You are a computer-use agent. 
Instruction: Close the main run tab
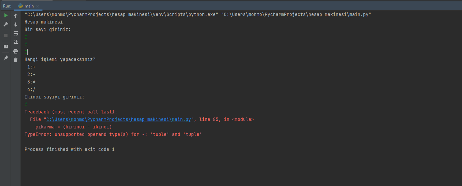tap(38, 6)
